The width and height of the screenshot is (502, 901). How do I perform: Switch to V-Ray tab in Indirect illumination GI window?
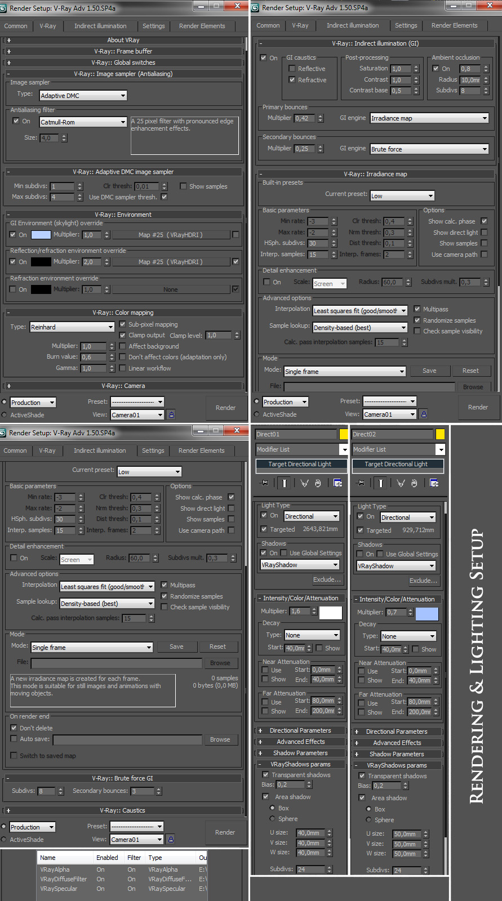pos(300,25)
